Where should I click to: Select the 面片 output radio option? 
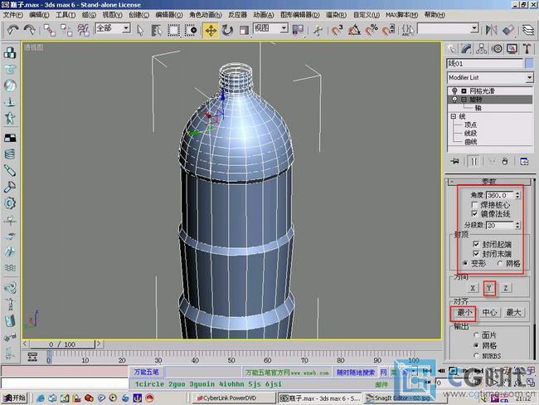477,334
